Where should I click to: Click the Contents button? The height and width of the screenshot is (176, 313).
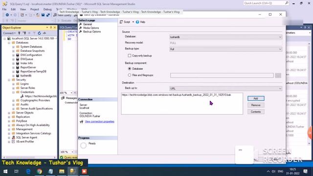click(256, 112)
